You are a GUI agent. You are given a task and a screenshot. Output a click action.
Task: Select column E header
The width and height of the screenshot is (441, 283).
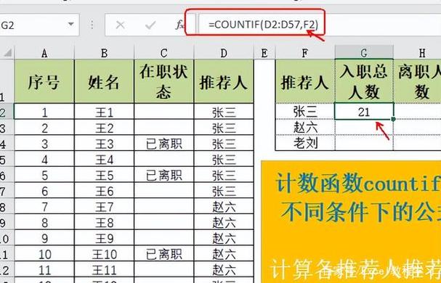click(264, 53)
